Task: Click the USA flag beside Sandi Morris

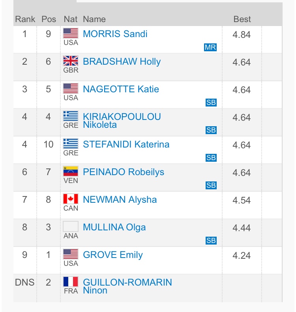Action: click(71, 33)
